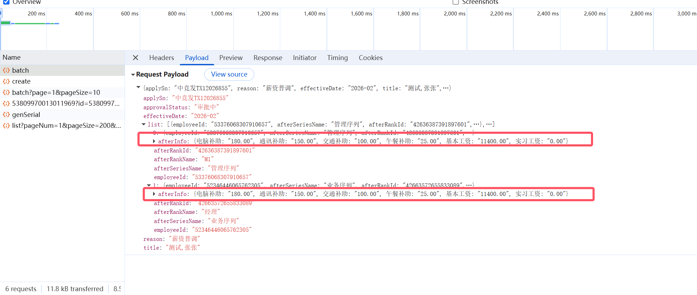The image size is (697, 295).
Task: Expand the second afterInfo object
Action: [x=154, y=194]
